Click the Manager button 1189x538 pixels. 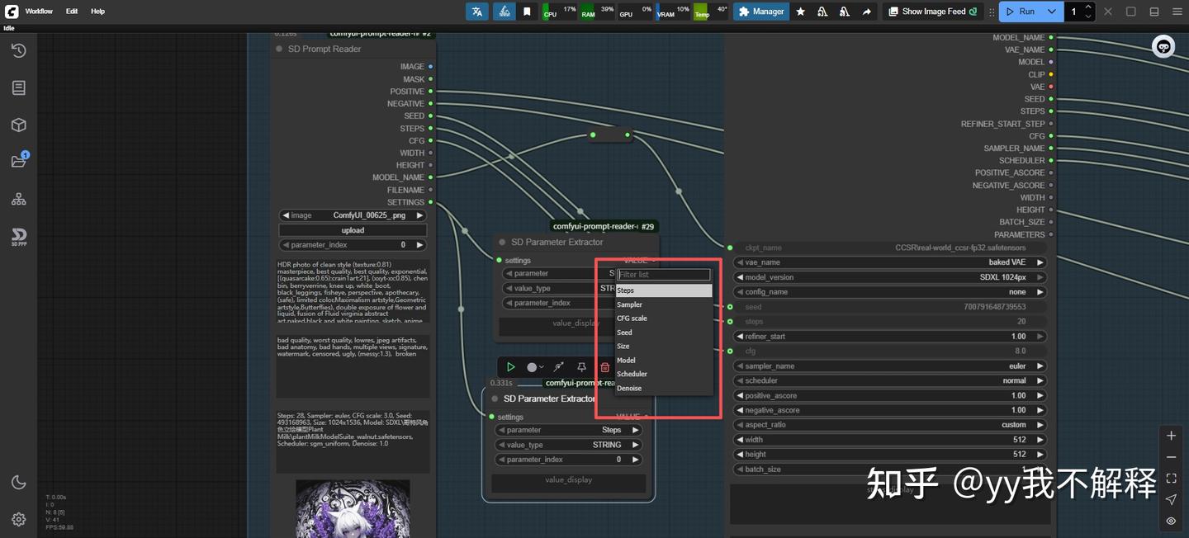tap(760, 12)
